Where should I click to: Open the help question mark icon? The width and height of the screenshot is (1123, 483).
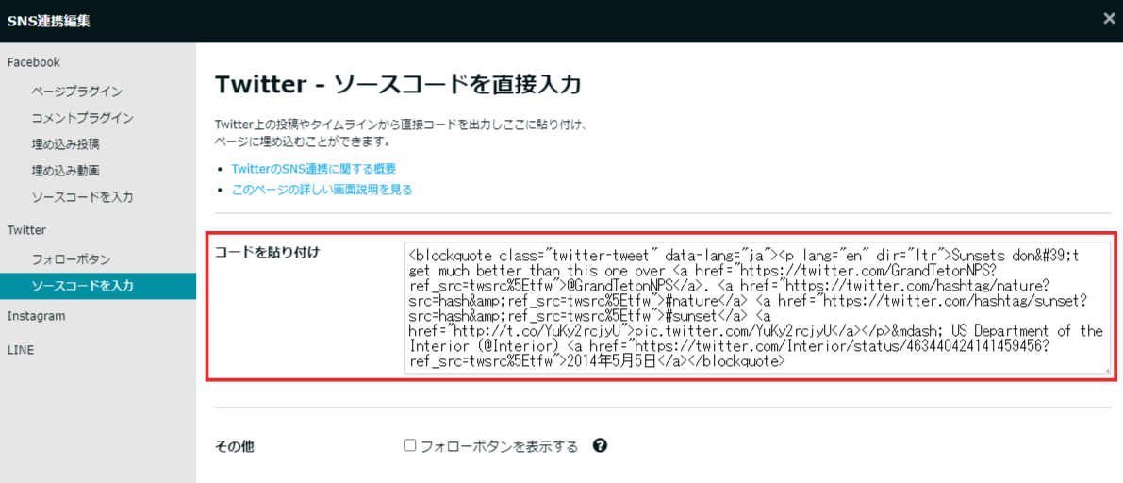point(601,445)
